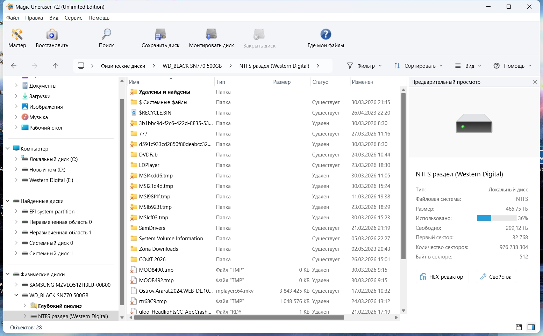The height and width of the screenshot is (336, 543).
Task: Select the System Volume Information folder
Action: pos(264,239)
